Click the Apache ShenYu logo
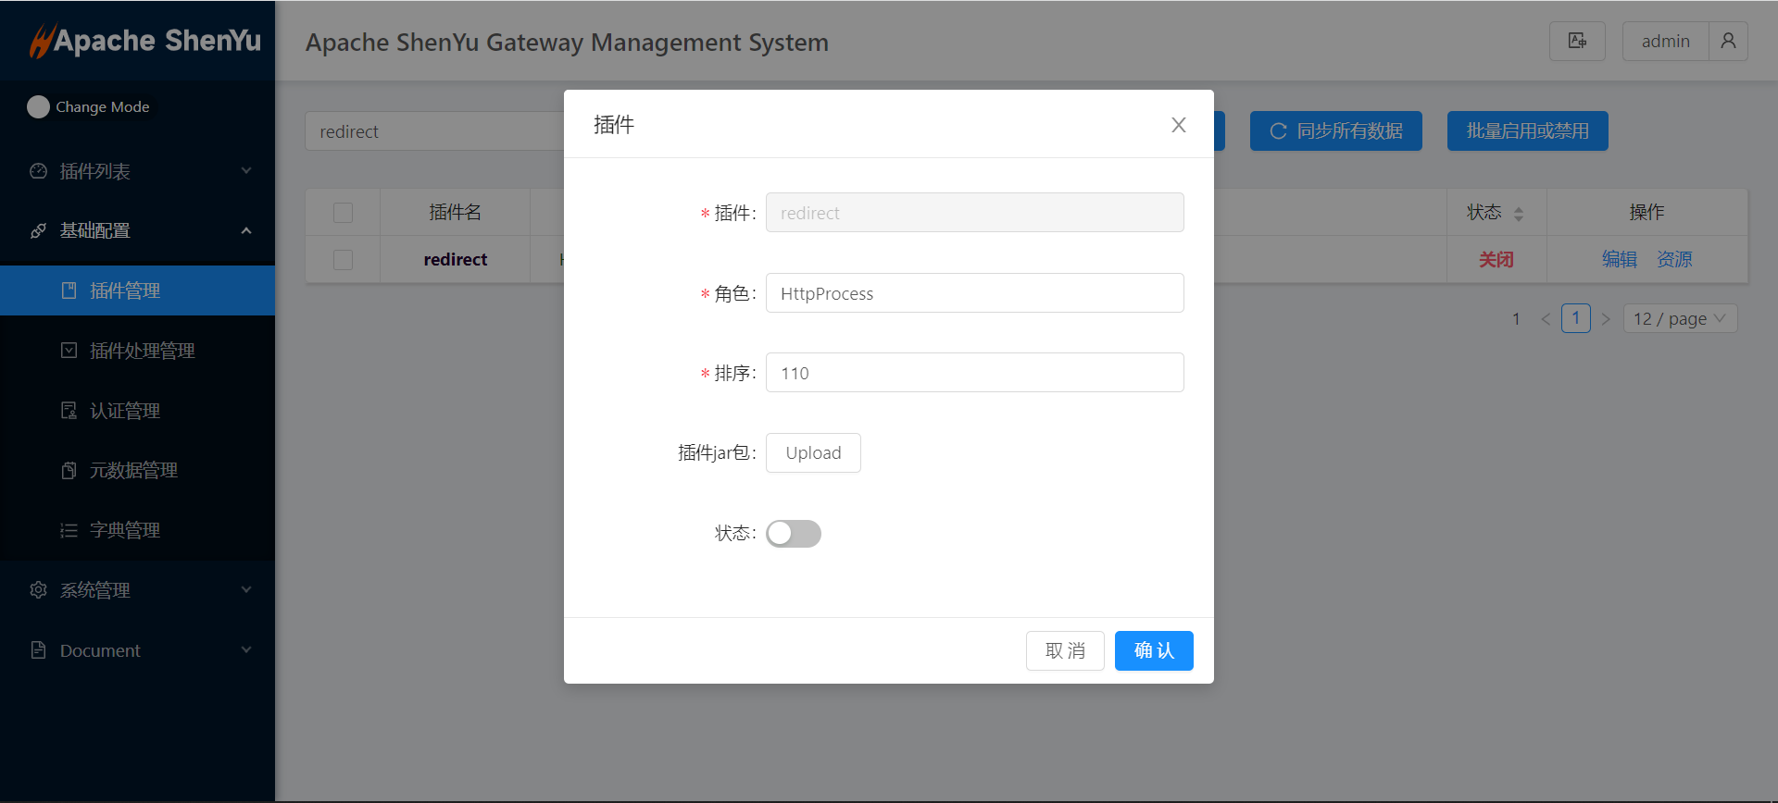Screen dimensions: 1778x803 [145, 41]
